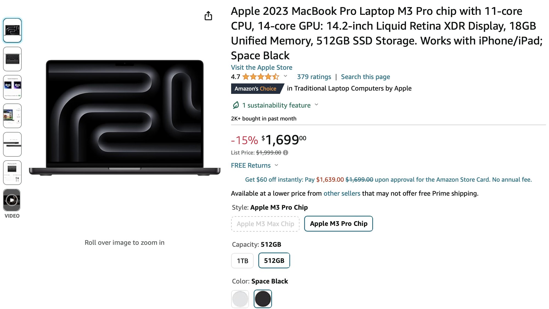This screenshot has height=309, width=549.
Task: Pick the Silver color swatch
Action: click(x=240, y=299)
